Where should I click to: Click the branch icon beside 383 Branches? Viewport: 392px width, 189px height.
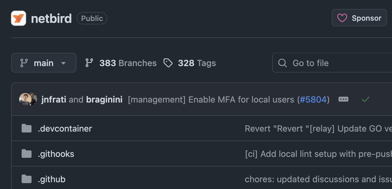click(x=89, y=63)
